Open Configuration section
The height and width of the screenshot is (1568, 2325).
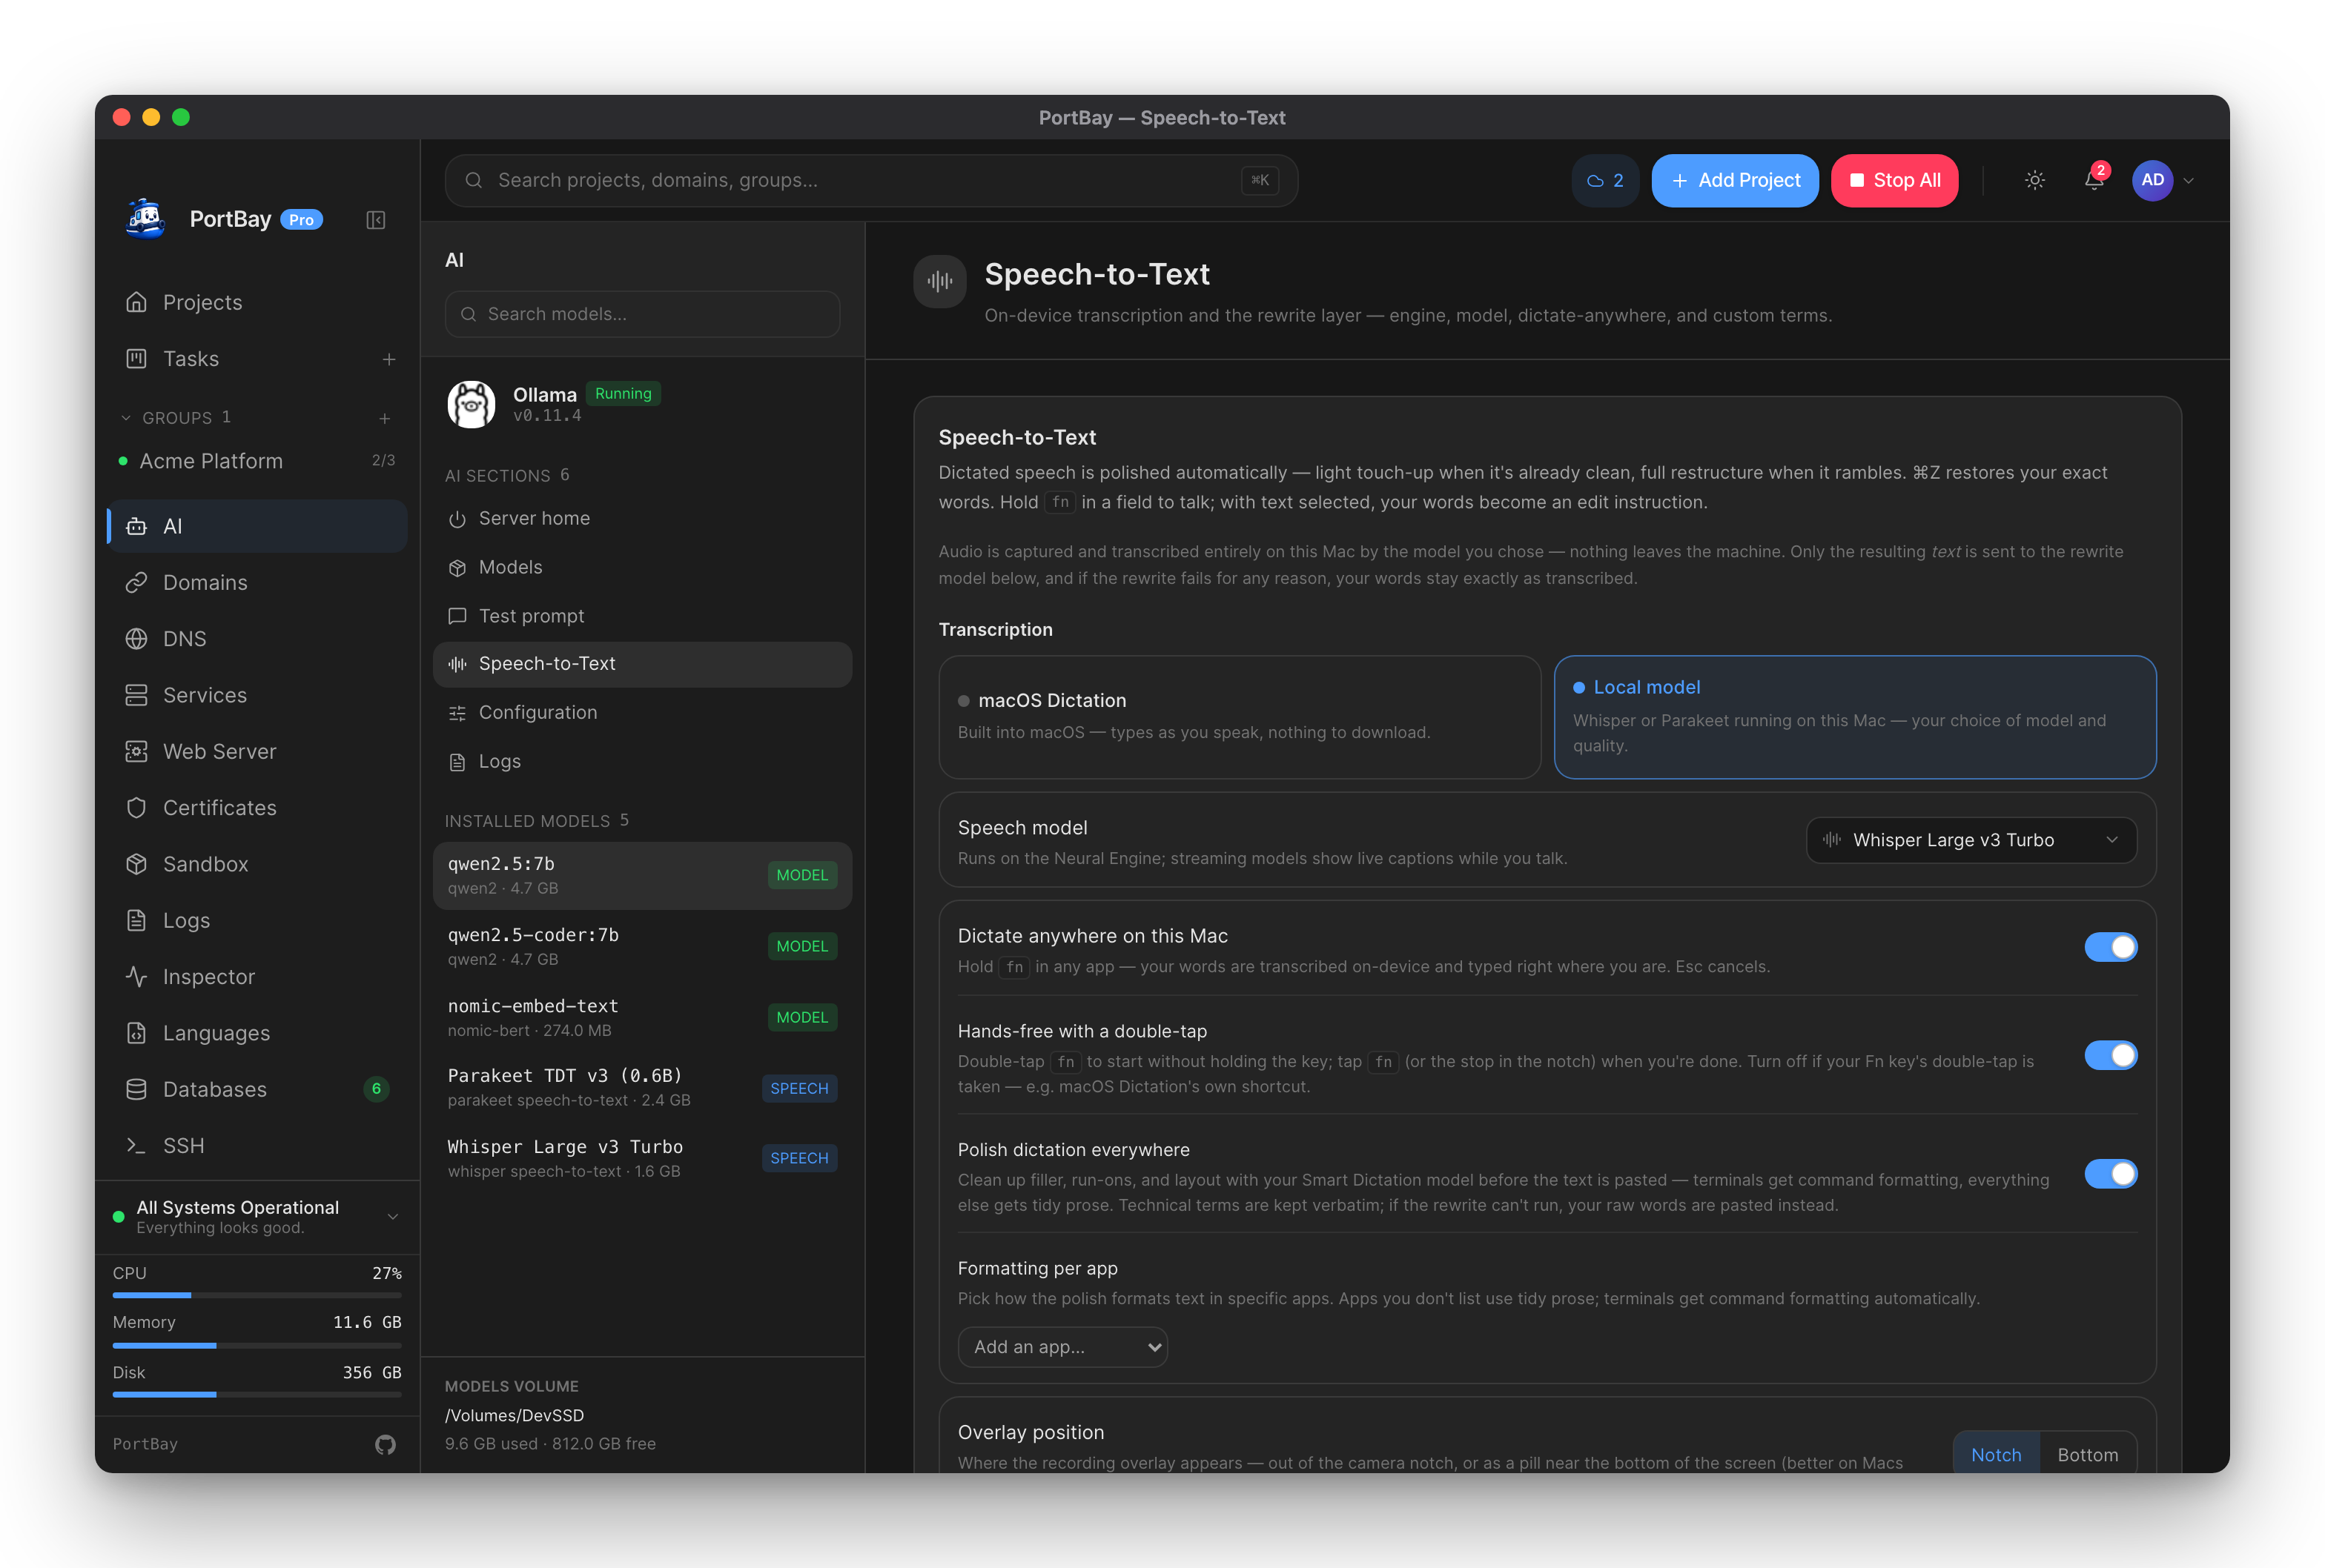pos(642,713)
